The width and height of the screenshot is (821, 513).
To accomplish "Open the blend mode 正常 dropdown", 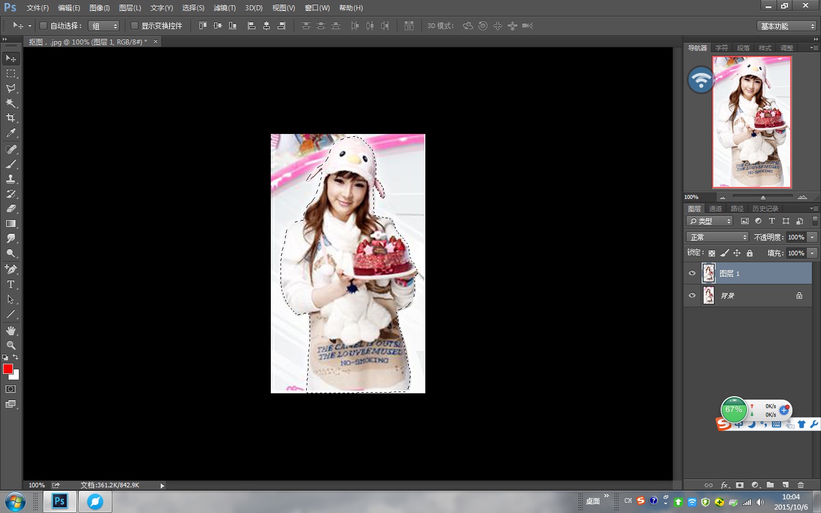I will (x=717, y=237).
